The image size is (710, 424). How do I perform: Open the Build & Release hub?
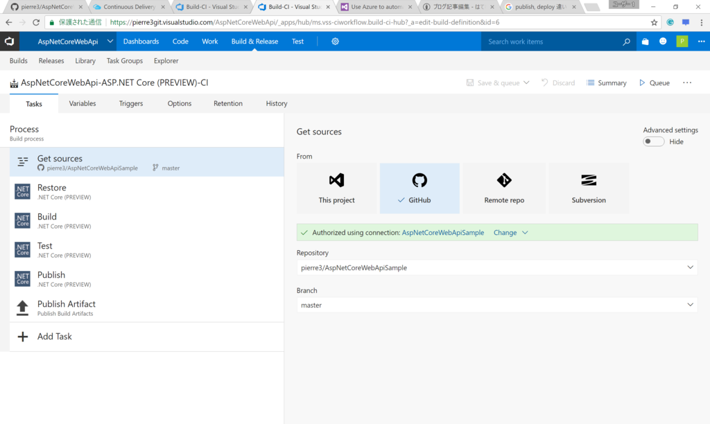[x=254, y=41]
